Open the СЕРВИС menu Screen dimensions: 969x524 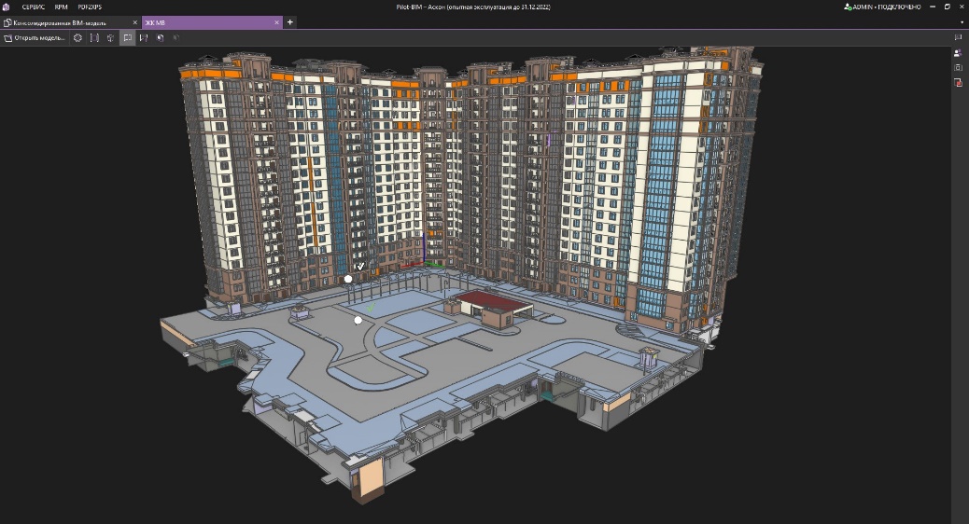pos(34,7)
